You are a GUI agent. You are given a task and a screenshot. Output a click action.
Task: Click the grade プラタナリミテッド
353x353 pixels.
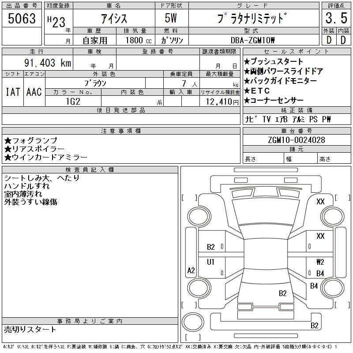[252, 18]
